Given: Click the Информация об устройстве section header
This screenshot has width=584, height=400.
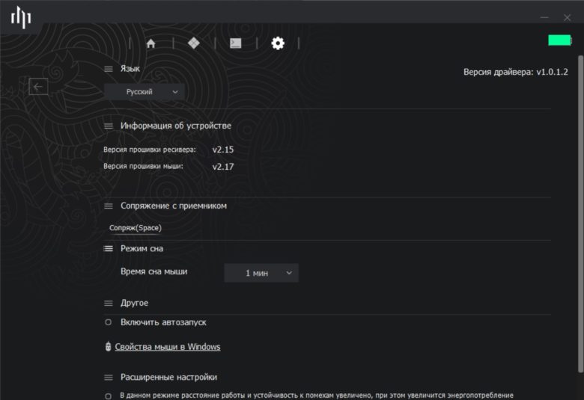Looking at the screenshot, I should (x=176, y=126).
